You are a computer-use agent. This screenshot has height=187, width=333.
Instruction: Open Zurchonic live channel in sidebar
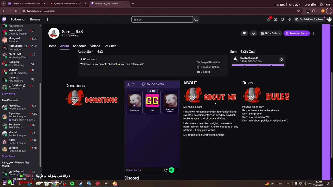coord(20,126)
